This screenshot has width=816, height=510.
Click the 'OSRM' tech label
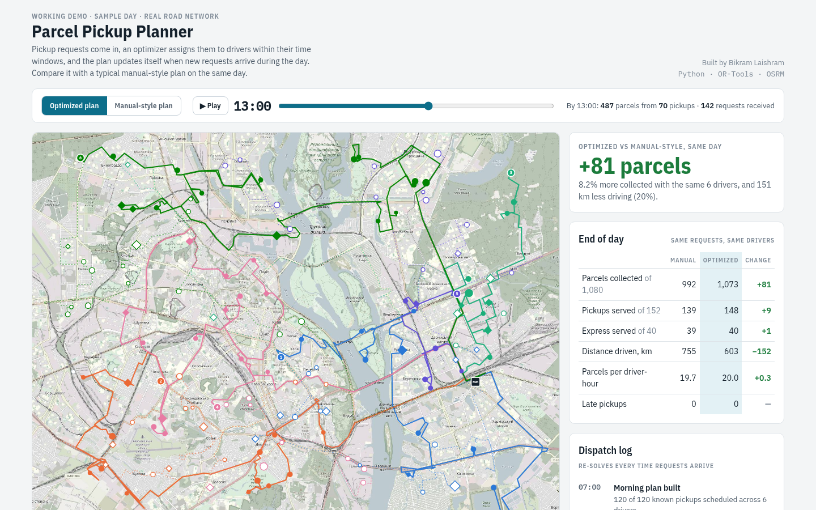[x=775, y=74]
